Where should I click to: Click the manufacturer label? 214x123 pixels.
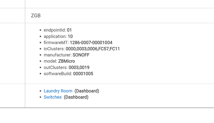(58, 55)
